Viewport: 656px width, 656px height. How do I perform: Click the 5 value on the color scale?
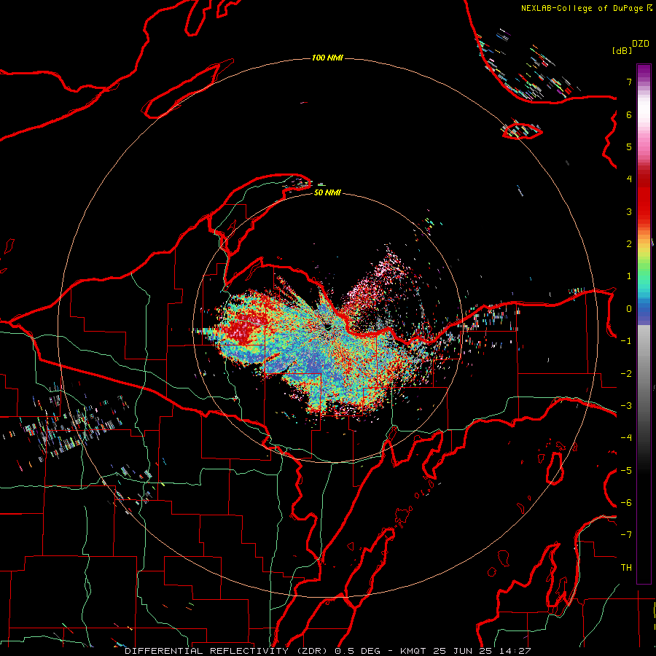629,147
